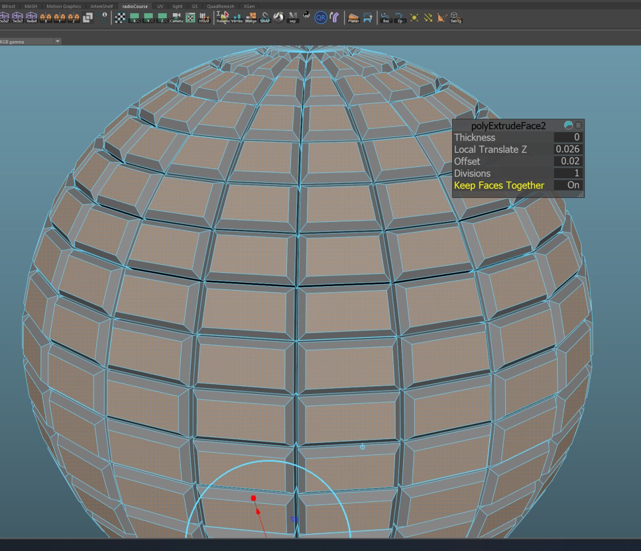Click the checkerboard texture shelf icon

[120, 18]
